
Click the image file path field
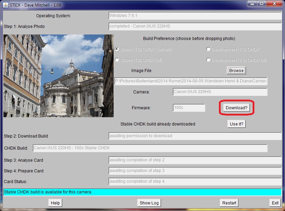click(x=191, y=81)
